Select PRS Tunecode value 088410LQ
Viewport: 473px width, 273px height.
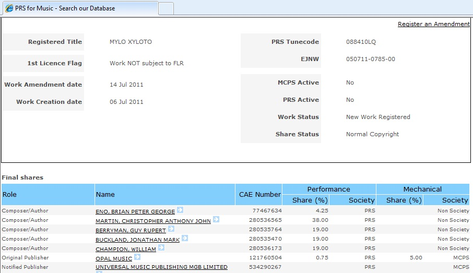(361, 42)
